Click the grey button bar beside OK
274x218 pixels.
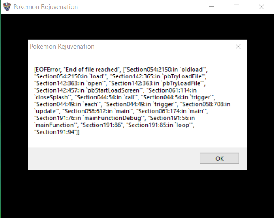[x=114, y=158]
